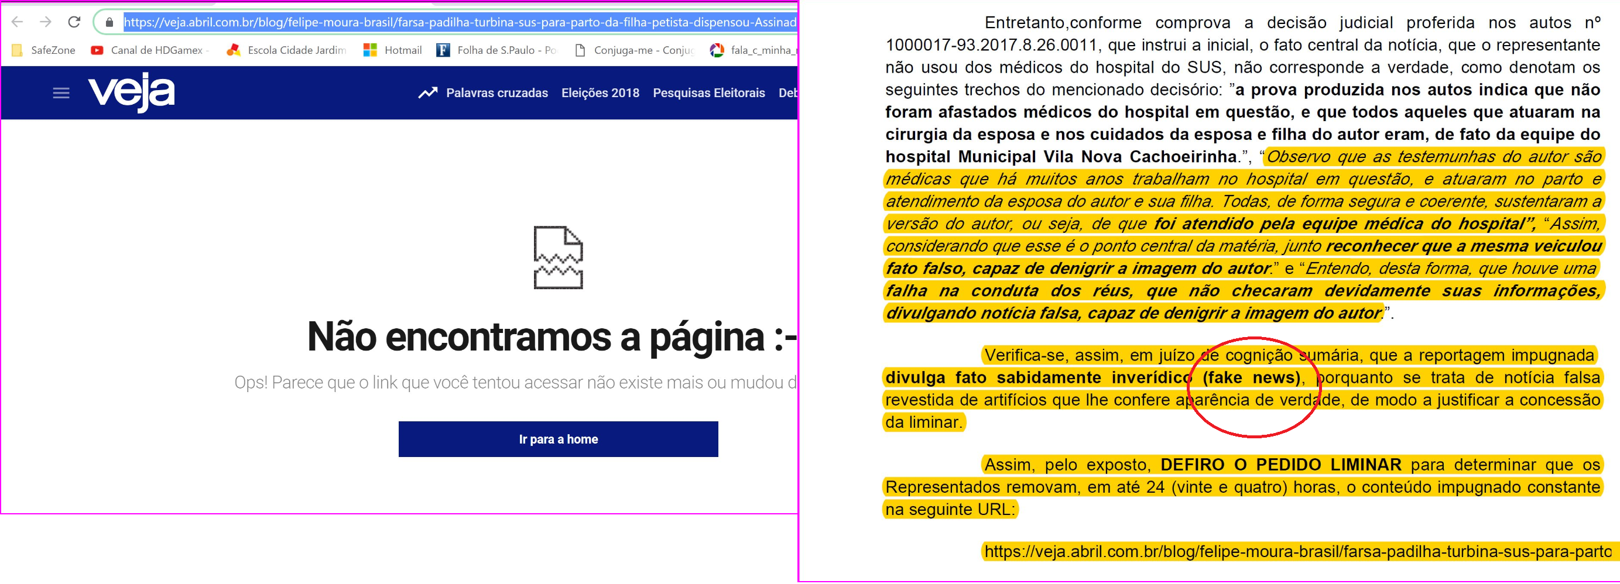1620x584 pixels.
Task: Click the SafeZone folder icon
Action: (x=18, y=50)
